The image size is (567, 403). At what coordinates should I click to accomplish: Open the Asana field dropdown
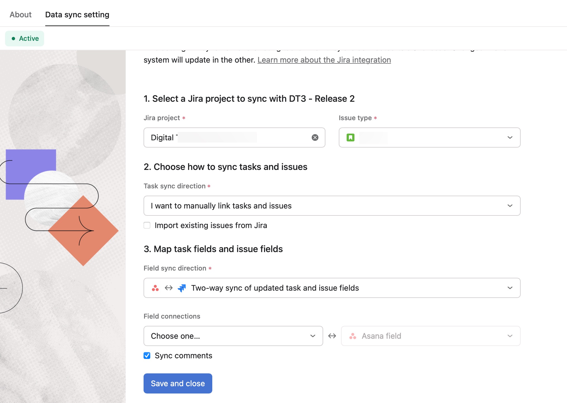coord(431,336)
